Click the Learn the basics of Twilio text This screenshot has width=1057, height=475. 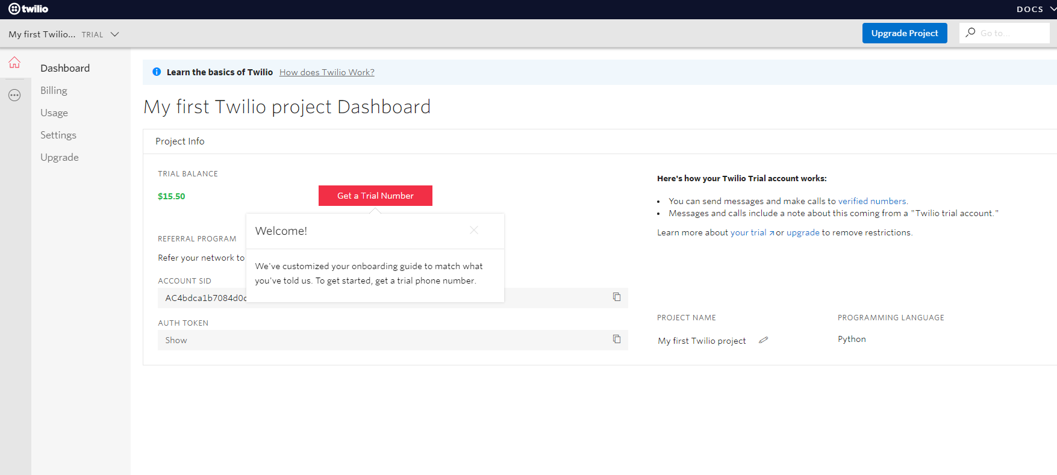220,72
